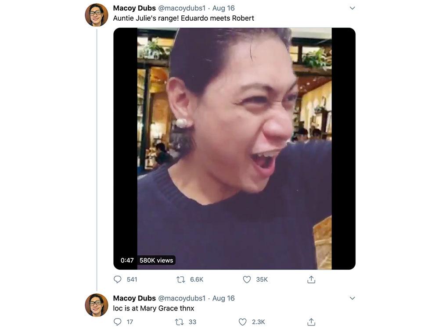Viewport: 439px width, 329px height.
Task: Open the first tweet's options chevron
Action: click(x=352, y=8)
